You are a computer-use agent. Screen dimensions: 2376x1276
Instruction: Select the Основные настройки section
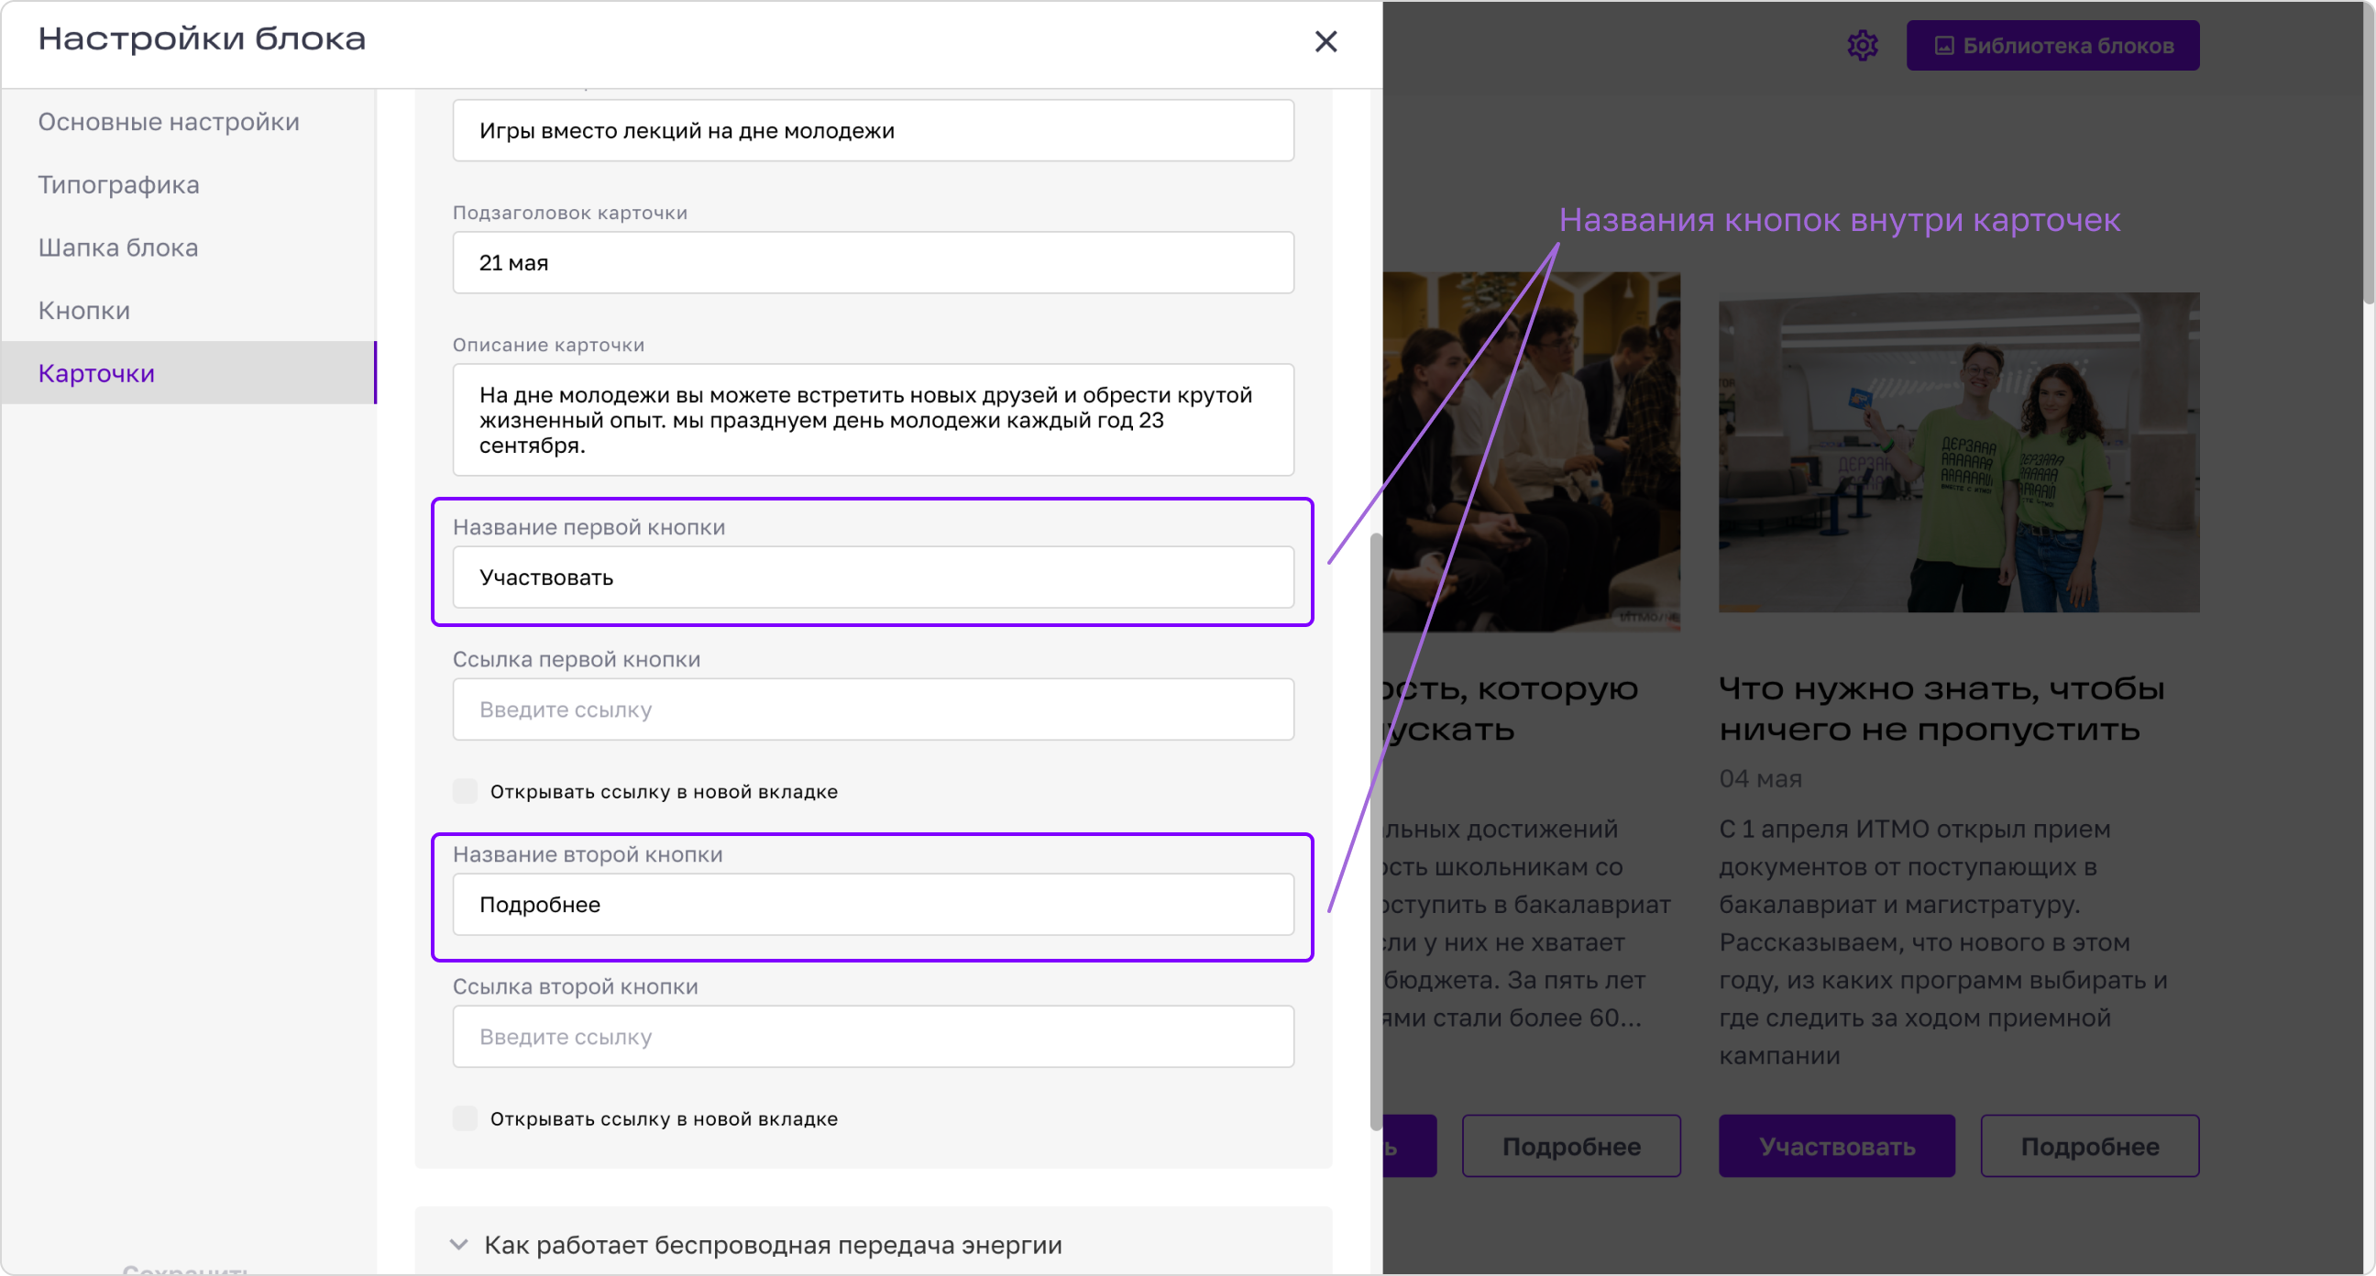(189, 122)
